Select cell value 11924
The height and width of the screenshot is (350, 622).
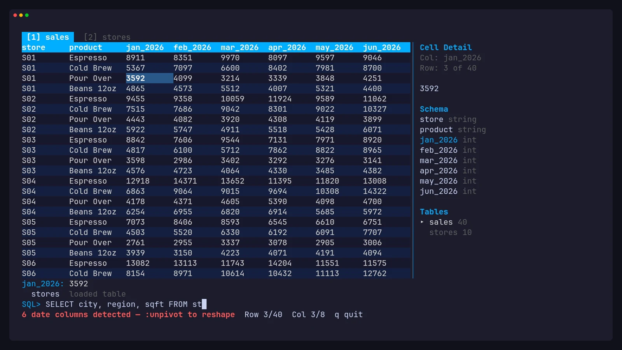coord(280,99)
